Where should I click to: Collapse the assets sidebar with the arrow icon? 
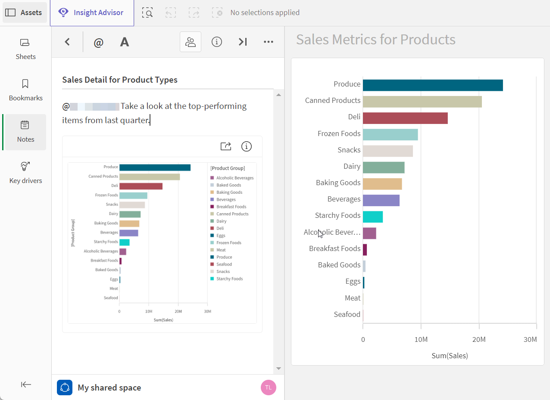26,384
